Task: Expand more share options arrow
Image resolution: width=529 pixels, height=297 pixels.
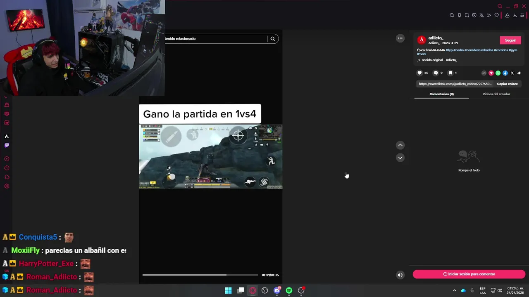Action: (x=519, y=73)
